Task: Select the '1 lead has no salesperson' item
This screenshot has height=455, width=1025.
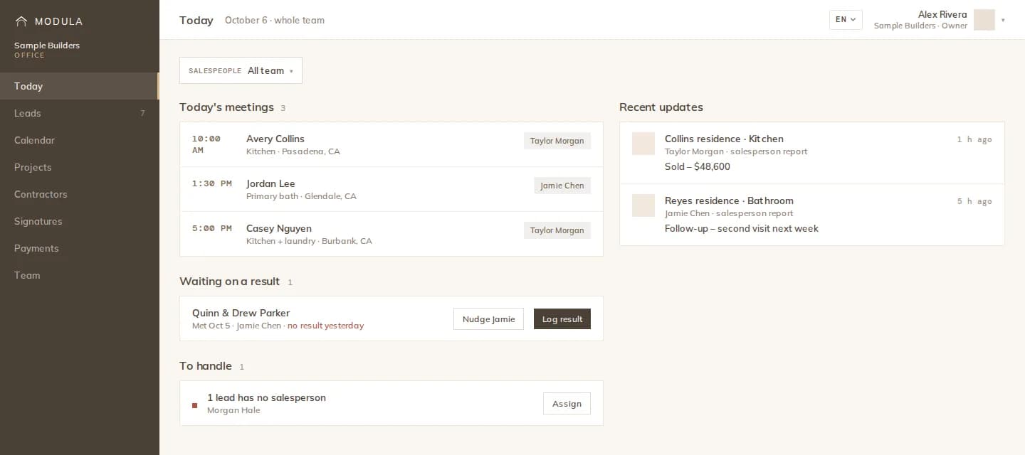Action: (391, 403)
